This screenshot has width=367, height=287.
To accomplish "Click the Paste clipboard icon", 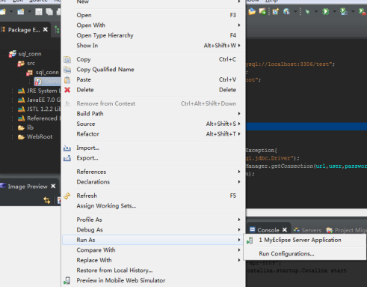I will 67,80.
